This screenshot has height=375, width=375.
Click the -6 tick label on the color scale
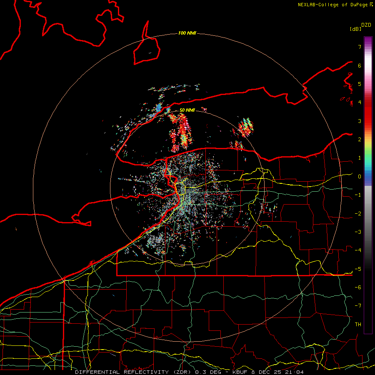click(358, 287)
